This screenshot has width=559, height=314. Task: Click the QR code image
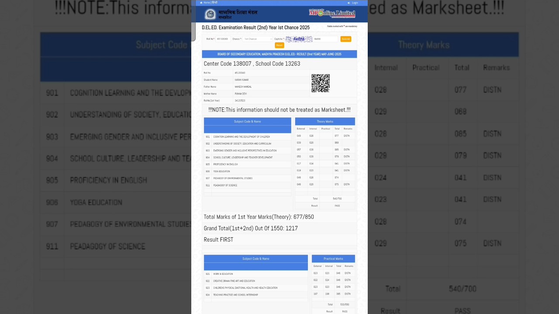[x=321, y=83]
